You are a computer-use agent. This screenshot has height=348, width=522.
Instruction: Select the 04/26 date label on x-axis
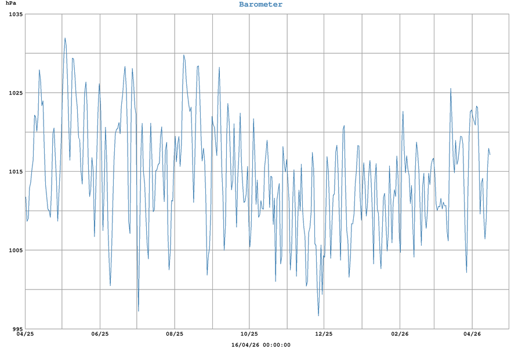coord(473,334)
